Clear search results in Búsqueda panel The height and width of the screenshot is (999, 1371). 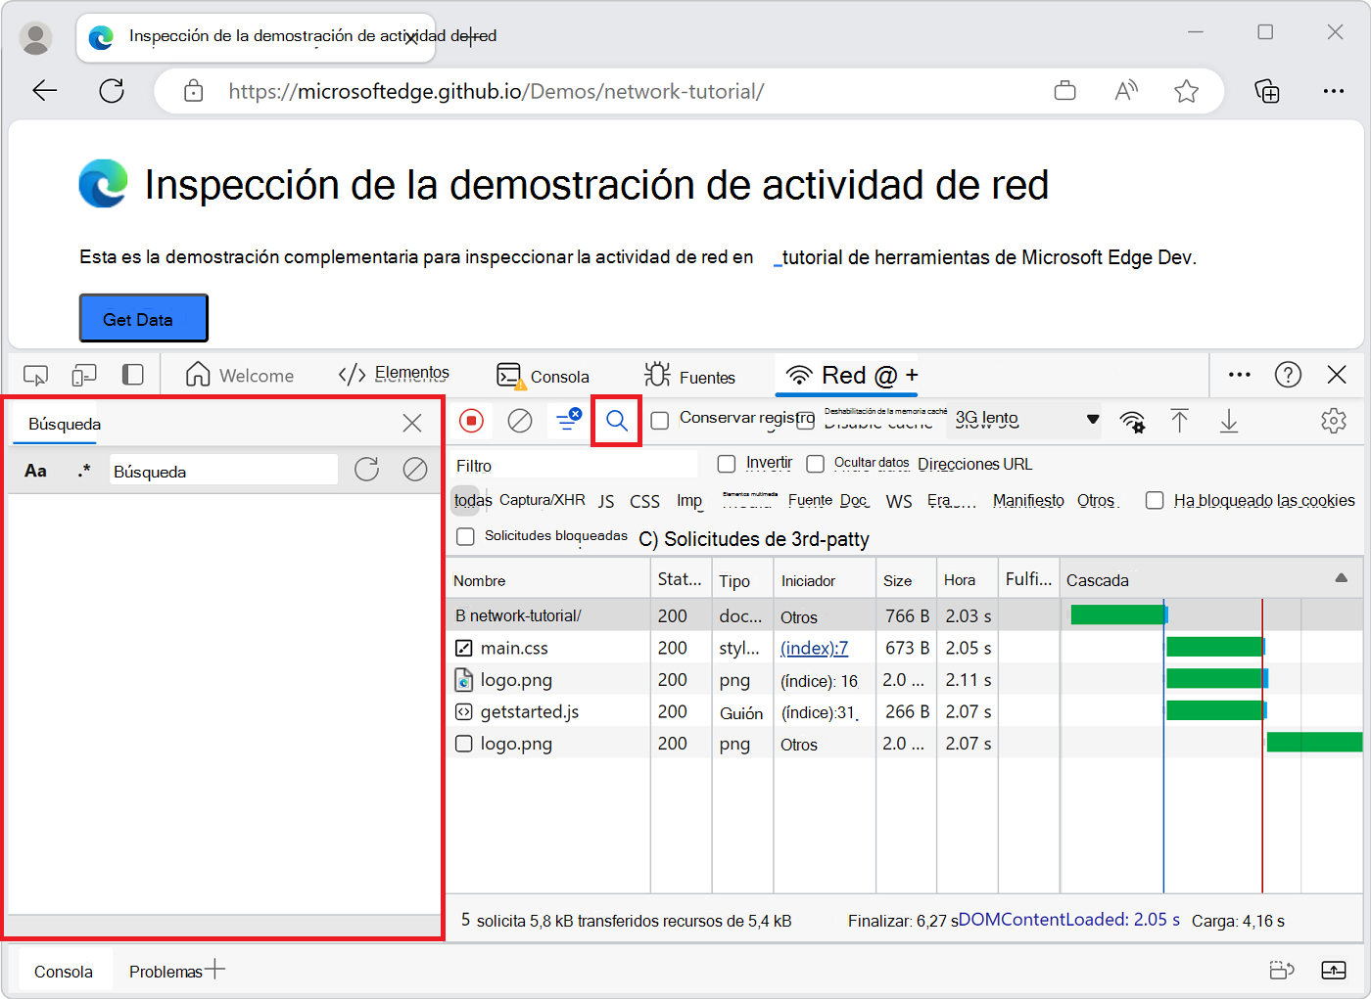[x=415, y=470]
